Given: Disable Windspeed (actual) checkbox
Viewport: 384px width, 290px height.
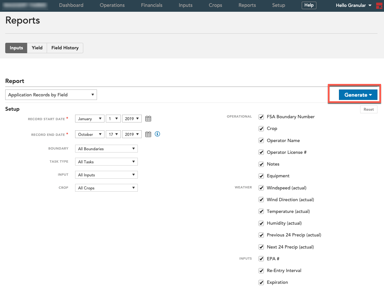Looking at the screenshot, I should tap(261, 188).
